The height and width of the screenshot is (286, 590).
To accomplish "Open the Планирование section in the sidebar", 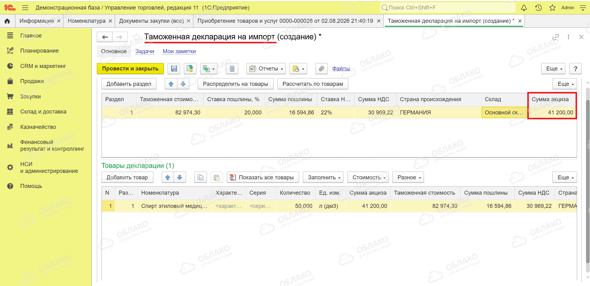I will coord(39,51).
